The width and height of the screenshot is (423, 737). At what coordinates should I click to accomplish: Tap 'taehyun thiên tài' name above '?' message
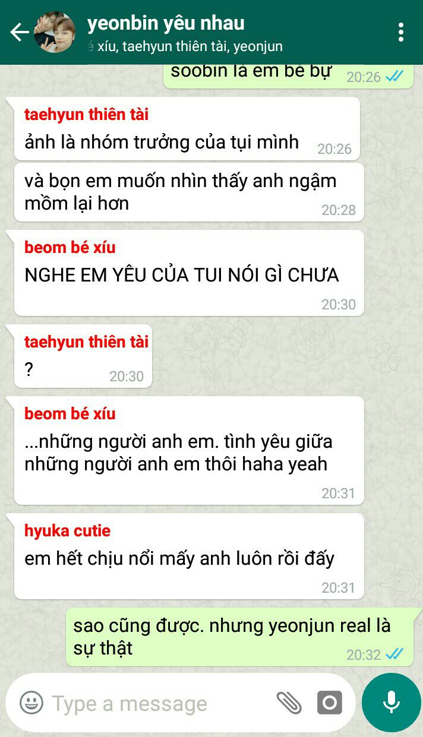87,341
